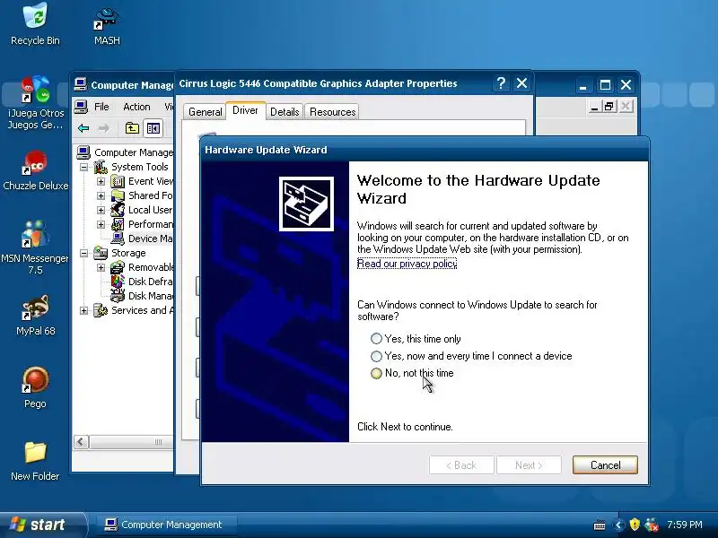Collapse the System Tools tree node

[83, 167]
